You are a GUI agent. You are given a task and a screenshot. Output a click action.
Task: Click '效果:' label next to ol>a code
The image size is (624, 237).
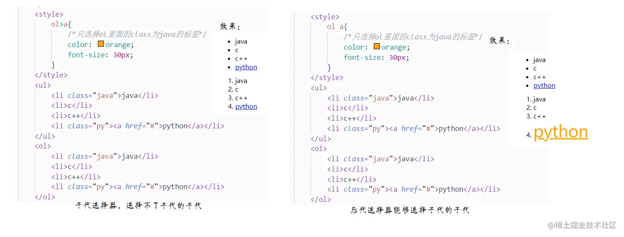(230, 27)
